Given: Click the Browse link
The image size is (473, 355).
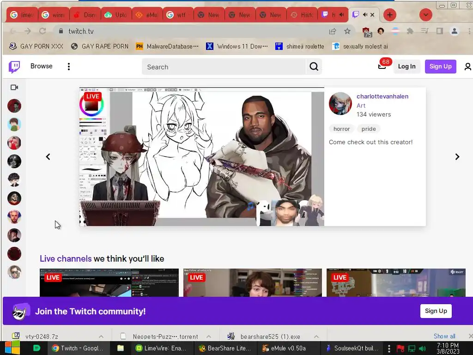Looking at the screenshot, I should point(41,66).
